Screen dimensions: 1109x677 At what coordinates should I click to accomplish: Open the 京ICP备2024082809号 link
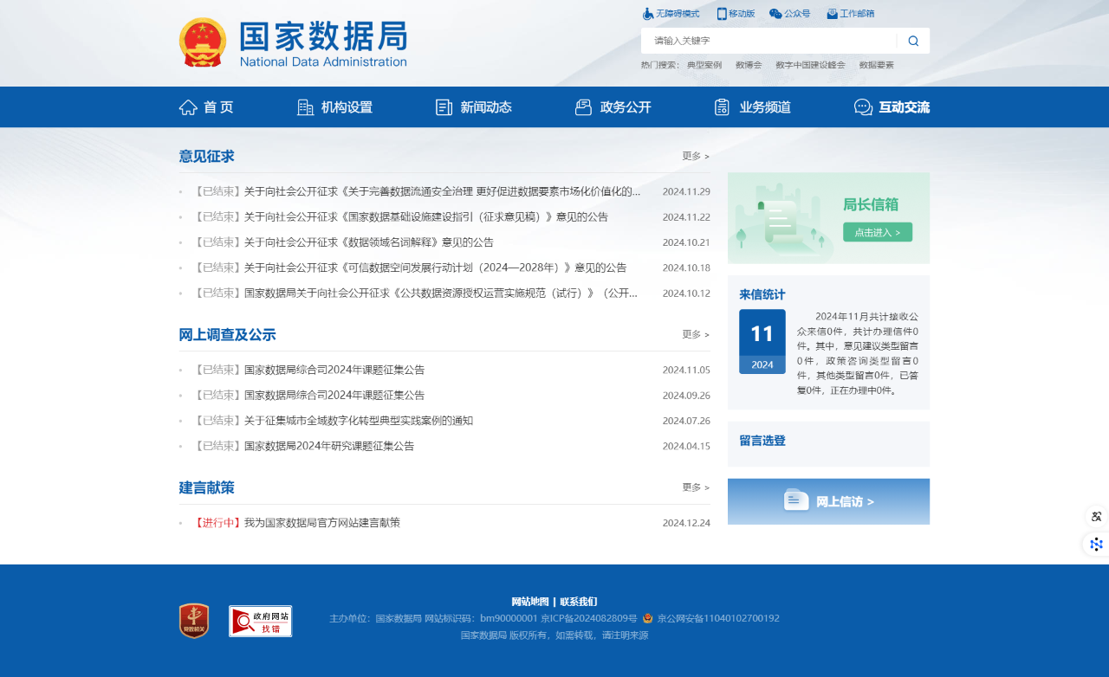coord(588,618)
